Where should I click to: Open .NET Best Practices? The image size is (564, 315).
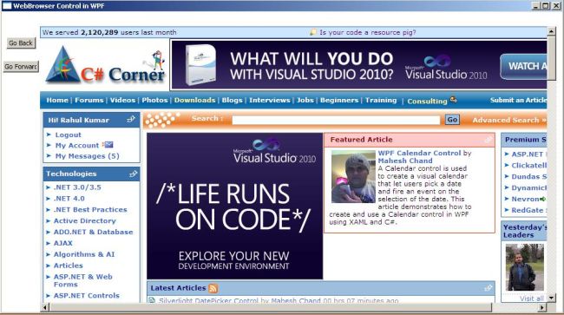pos(90,210)
